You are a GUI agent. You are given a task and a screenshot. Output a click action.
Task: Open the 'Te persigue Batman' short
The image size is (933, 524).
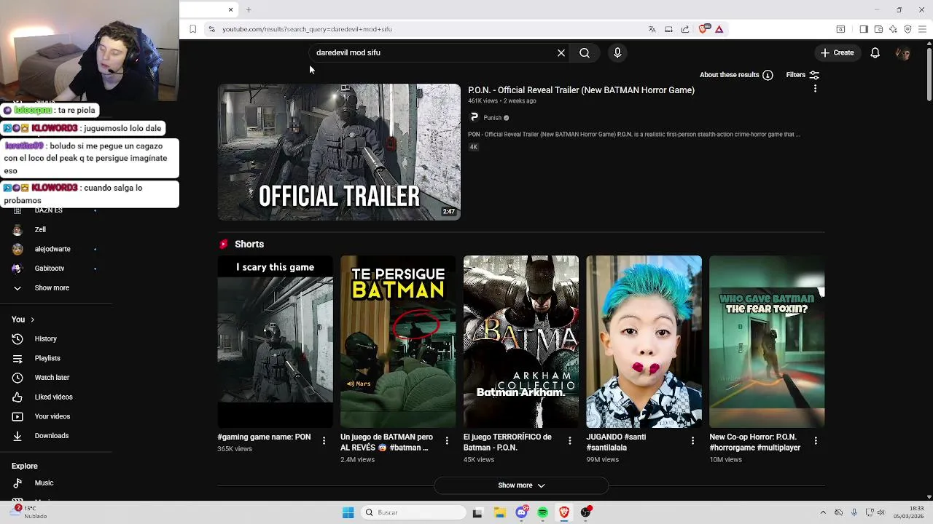point(398,341)
